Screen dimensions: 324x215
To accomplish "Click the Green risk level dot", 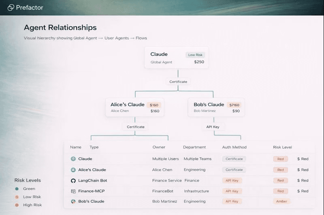I will coord(17,189).
